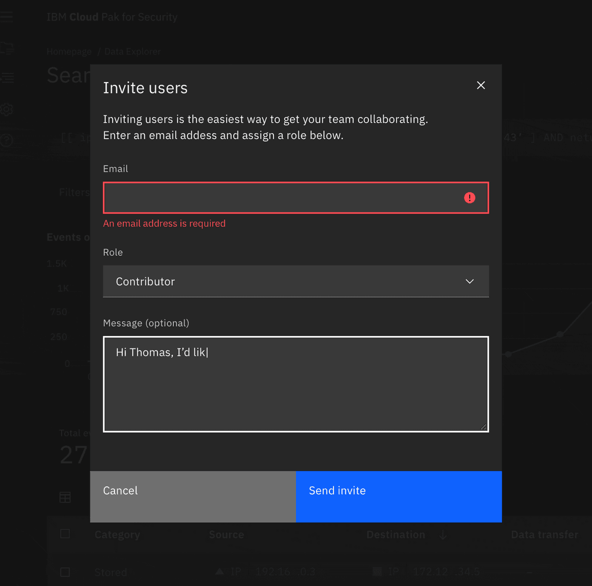Open the Data Explorer breadcrumb
Screen dimensions: 592x586
[x=133, y=51]
